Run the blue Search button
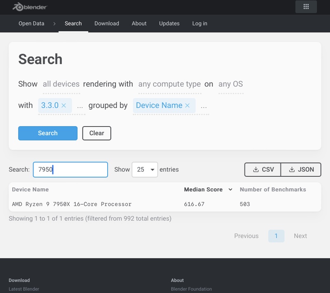The height and width of the screenshot is (293, 330). [48, 133]
